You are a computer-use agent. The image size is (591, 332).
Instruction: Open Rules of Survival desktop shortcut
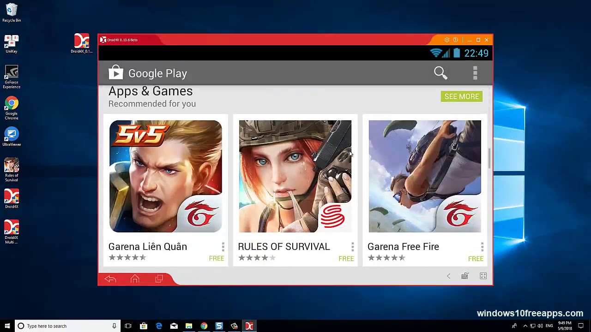pos(12,170)
